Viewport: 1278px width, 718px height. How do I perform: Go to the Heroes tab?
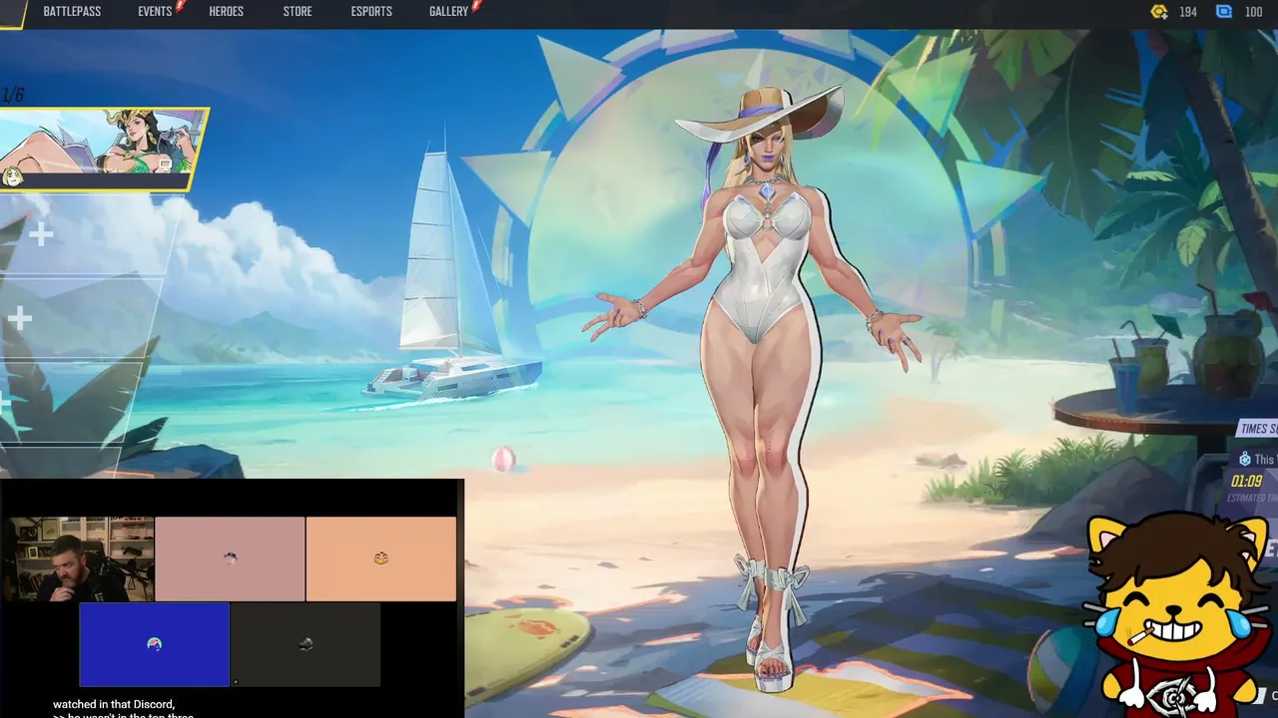tap(227, 12)
